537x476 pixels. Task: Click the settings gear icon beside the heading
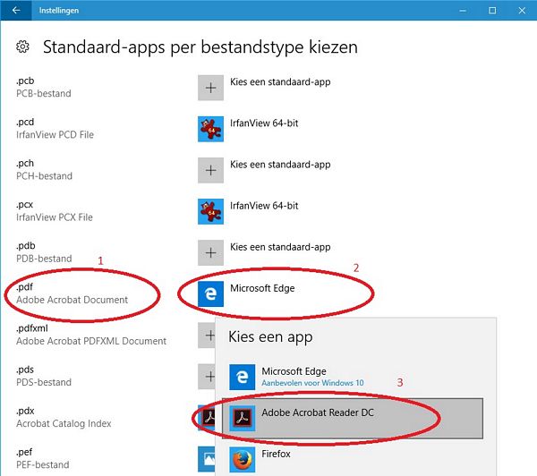click(22, 47)
